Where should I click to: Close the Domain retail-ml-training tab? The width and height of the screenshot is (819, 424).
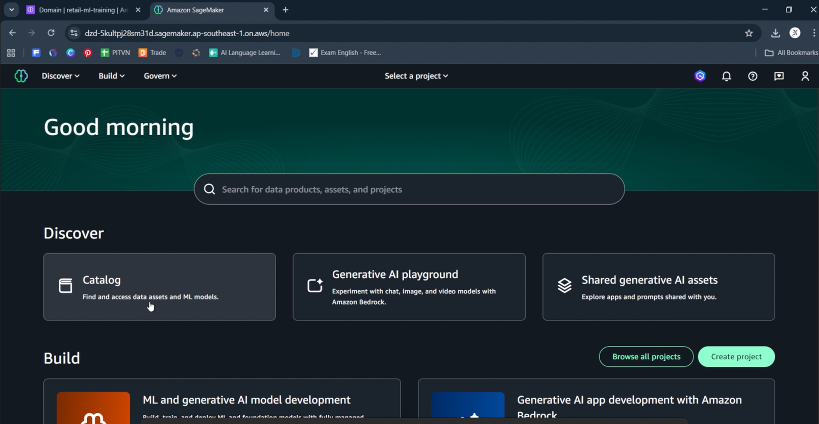pyautogui.click(x=138, y=10)
